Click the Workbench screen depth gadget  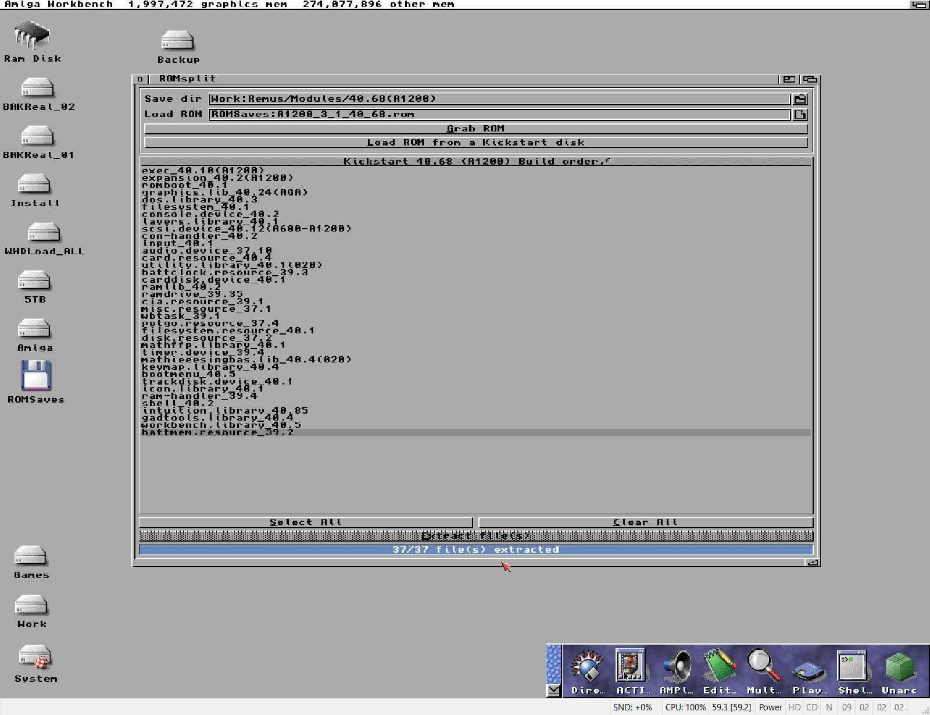point(919,5)
